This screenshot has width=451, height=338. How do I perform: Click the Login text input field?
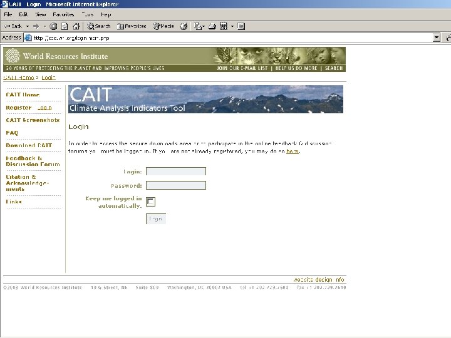[176, 172]
